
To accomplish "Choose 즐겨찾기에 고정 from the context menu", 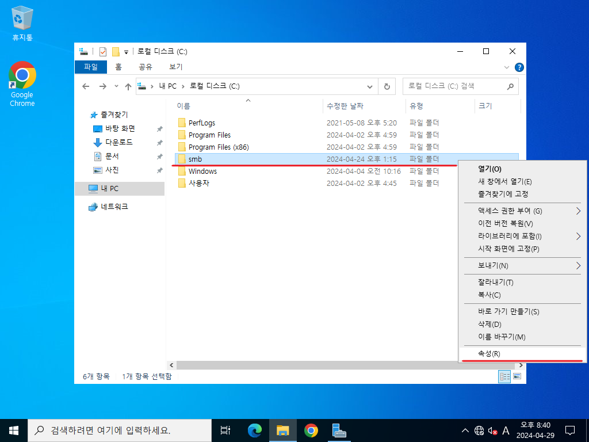I will point(522,194).
